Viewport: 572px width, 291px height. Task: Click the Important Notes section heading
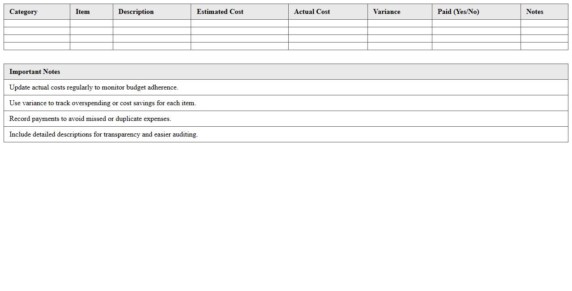34,72
